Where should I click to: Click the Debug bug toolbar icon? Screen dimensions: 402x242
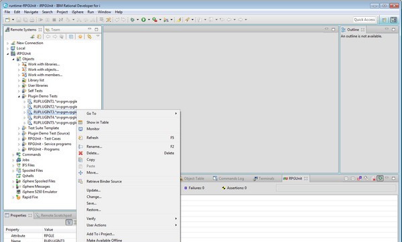point(132,19)
